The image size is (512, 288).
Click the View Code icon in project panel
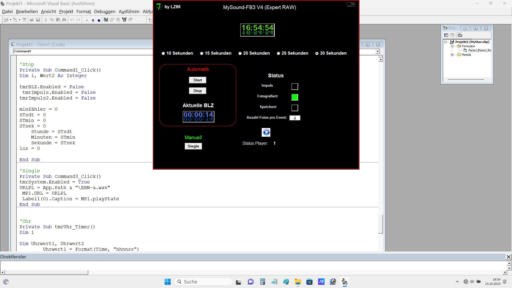[446, 35]
